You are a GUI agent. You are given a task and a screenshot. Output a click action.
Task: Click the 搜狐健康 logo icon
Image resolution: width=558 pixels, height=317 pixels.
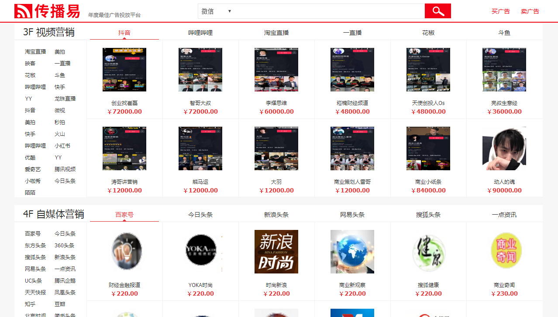[428, 251]
